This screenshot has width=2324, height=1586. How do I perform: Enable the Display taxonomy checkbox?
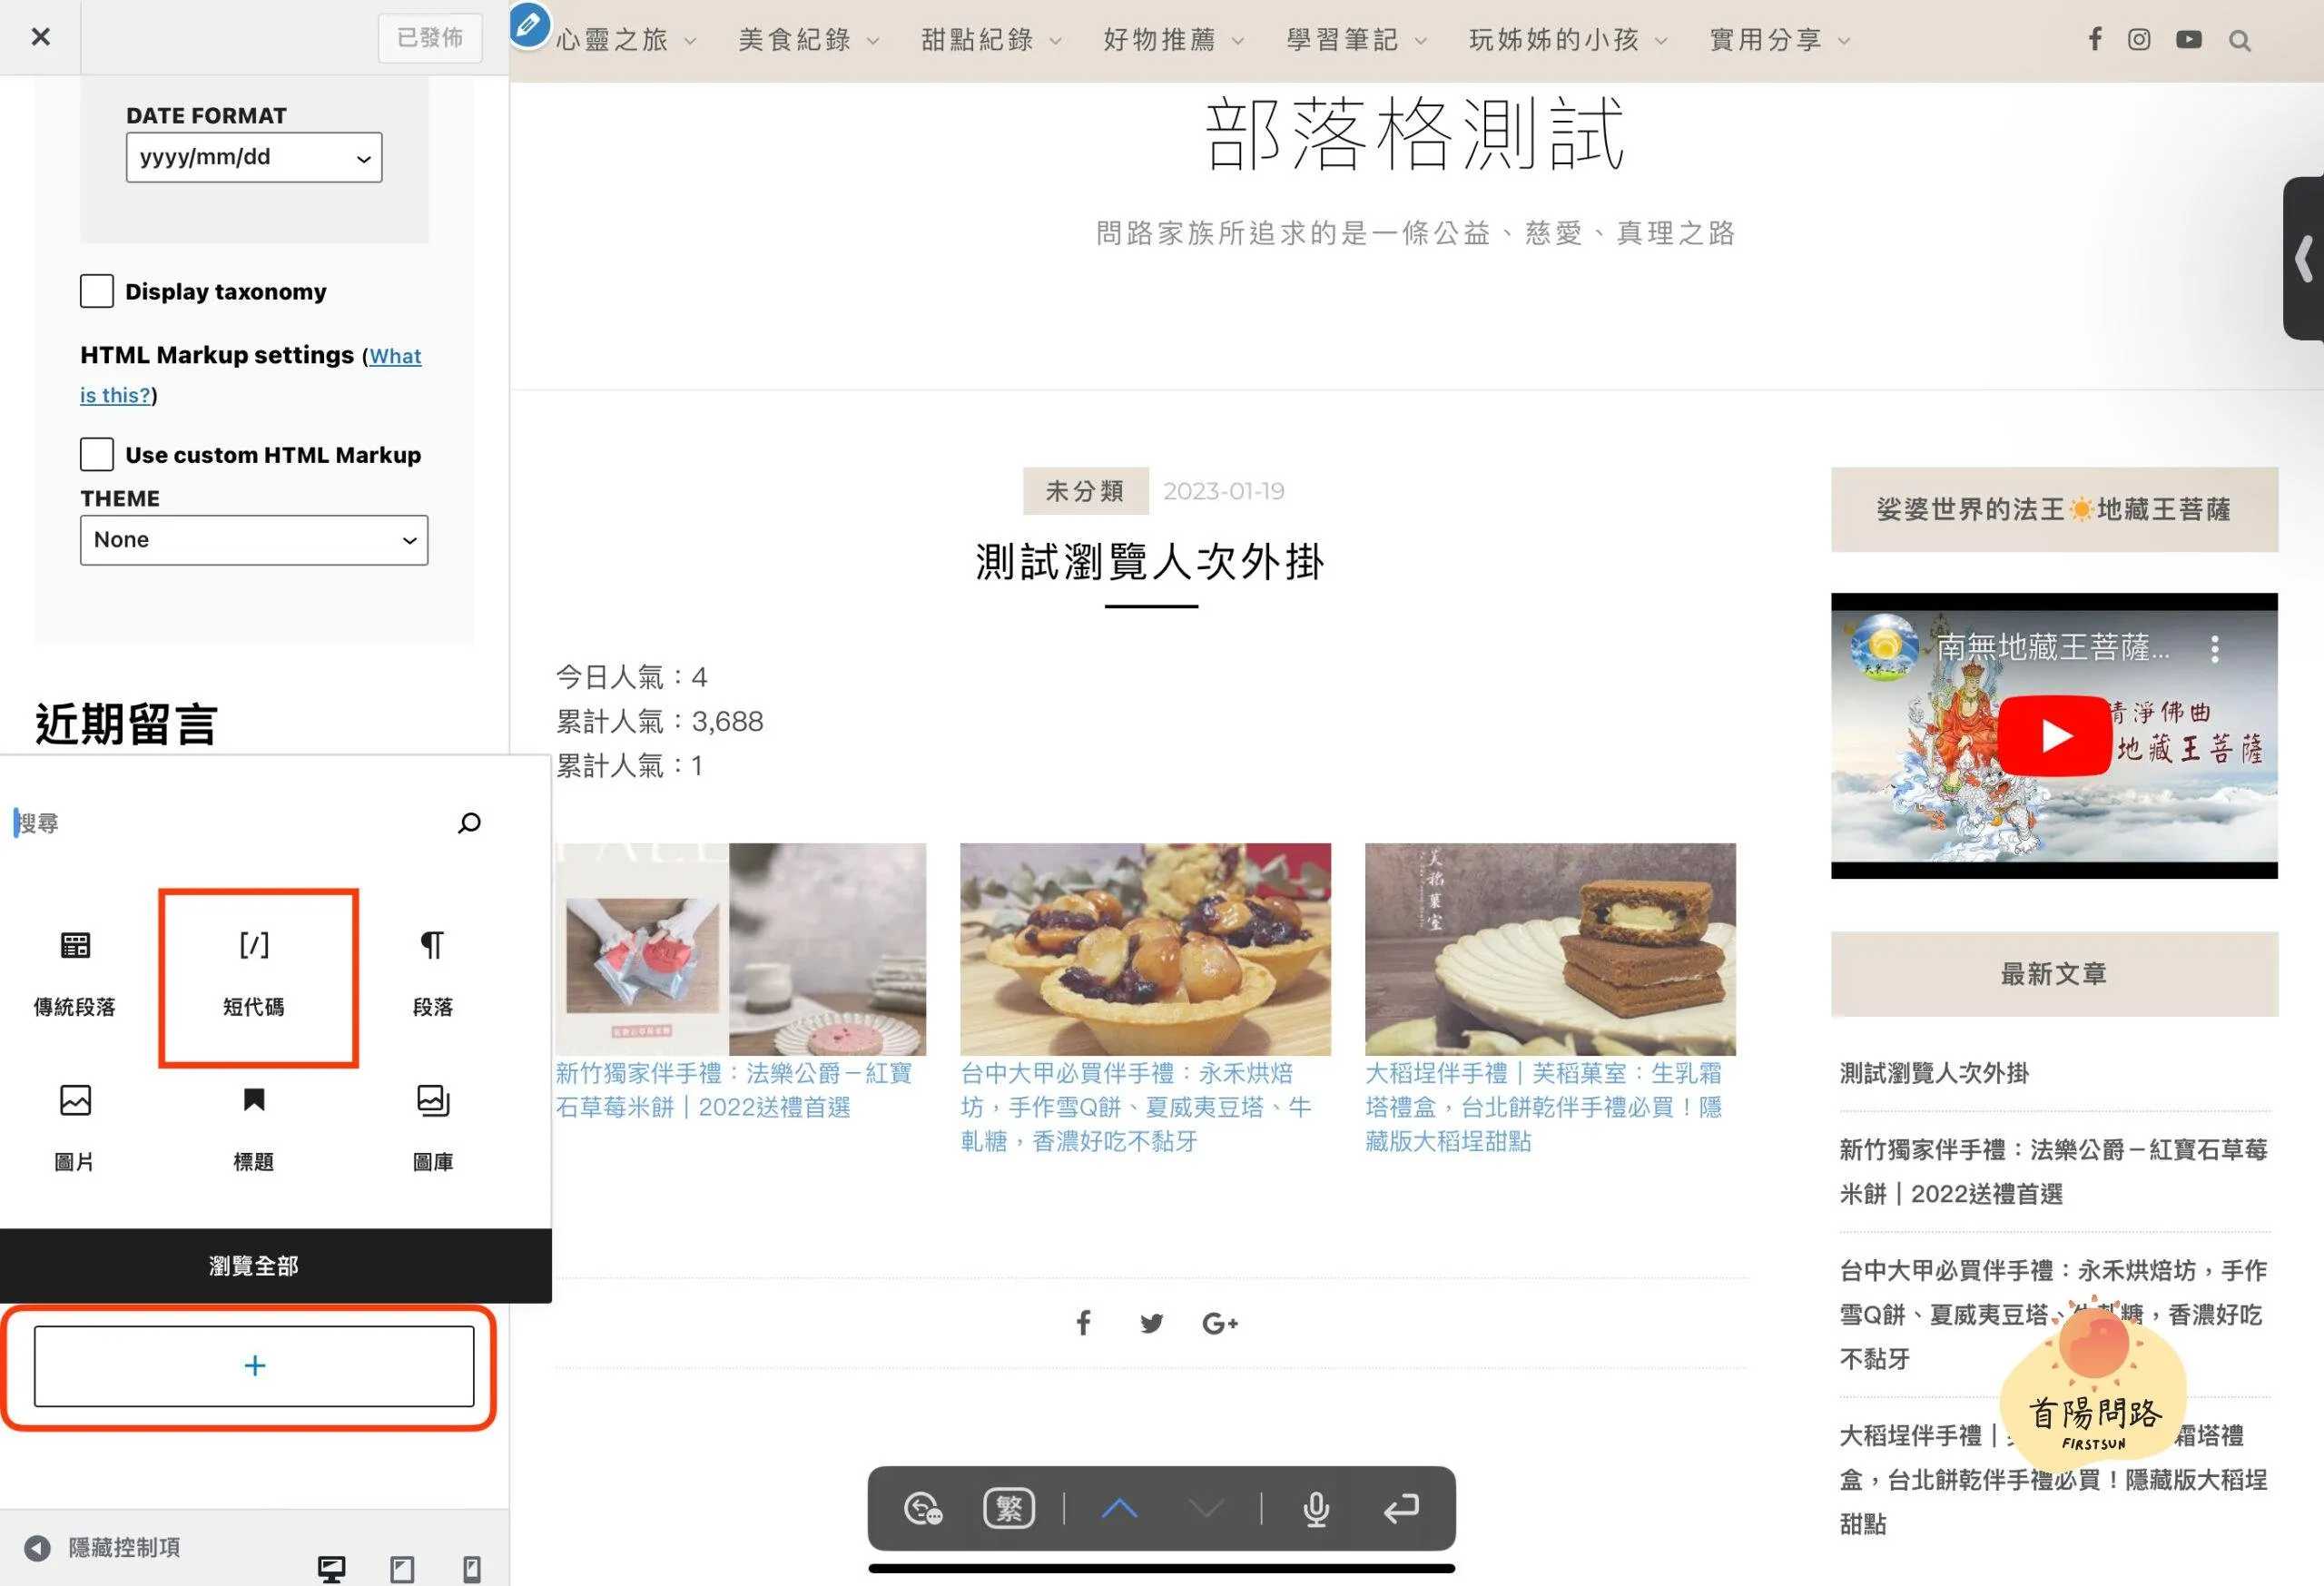tap(97, 291)
